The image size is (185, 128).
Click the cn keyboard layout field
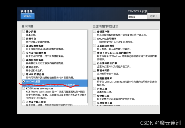point(137,17)
